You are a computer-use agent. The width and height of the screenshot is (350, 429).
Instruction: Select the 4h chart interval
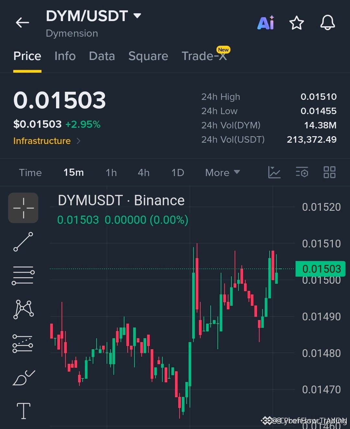click(x=144, y=173)
